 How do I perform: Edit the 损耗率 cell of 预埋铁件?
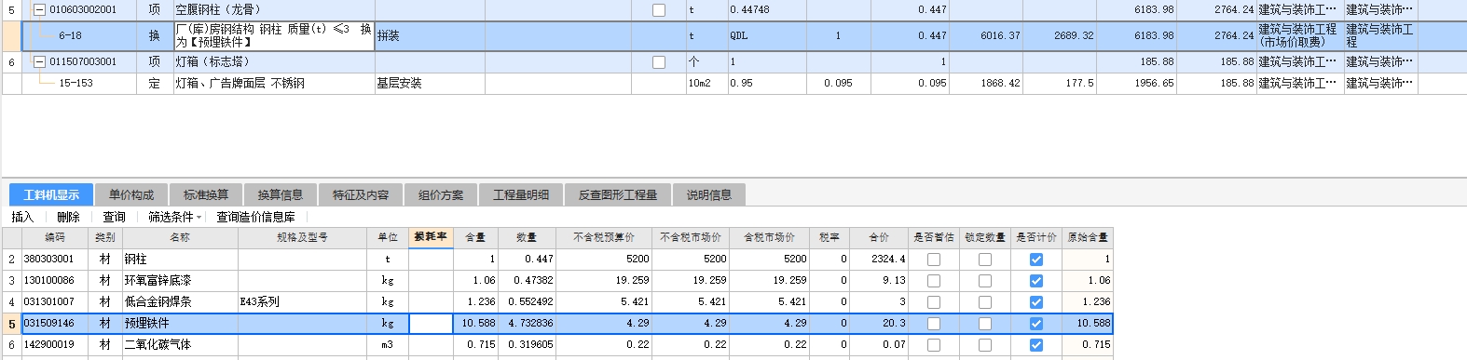click(431, 324)
